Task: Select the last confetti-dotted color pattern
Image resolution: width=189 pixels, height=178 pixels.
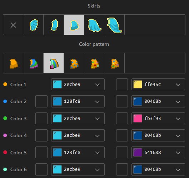Action: pyautogui.click(x=114, y=63)
